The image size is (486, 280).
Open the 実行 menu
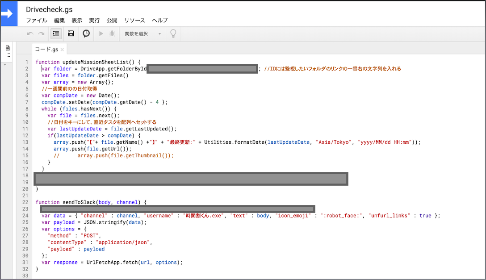point(95,21)
